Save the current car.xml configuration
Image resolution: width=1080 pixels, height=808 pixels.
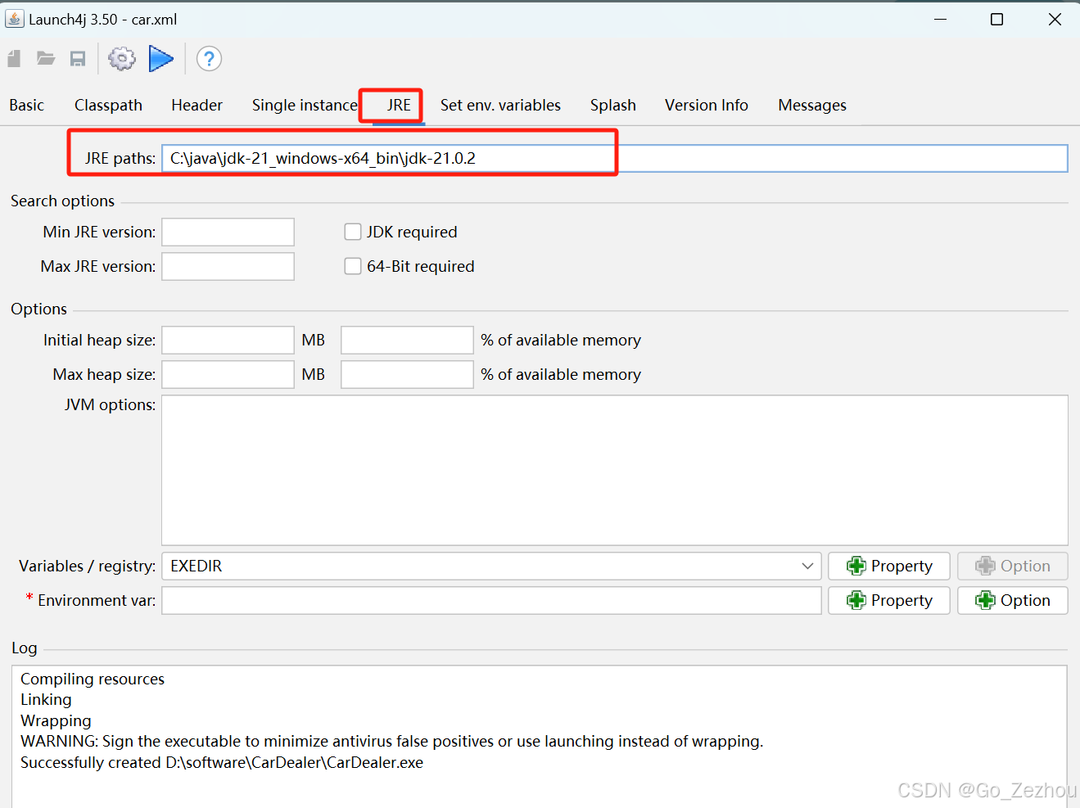77,58
